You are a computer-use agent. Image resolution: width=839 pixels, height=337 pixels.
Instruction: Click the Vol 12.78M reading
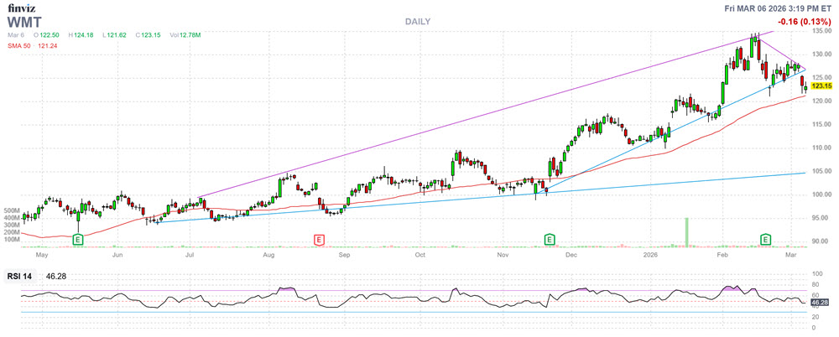[185, 35]
